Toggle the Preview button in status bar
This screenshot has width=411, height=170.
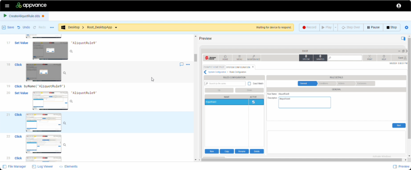coord(401,166)
